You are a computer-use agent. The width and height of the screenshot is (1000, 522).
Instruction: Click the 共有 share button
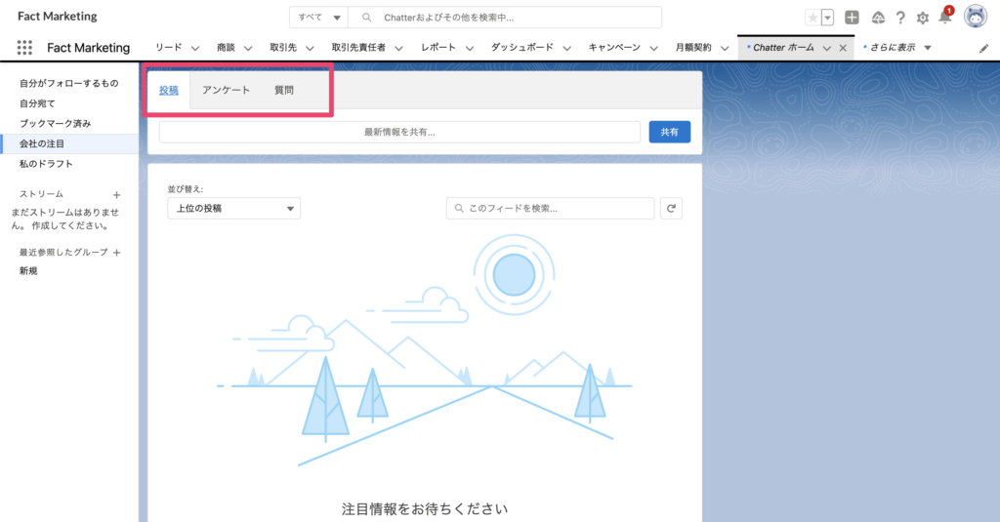click(x=670, y=132)
